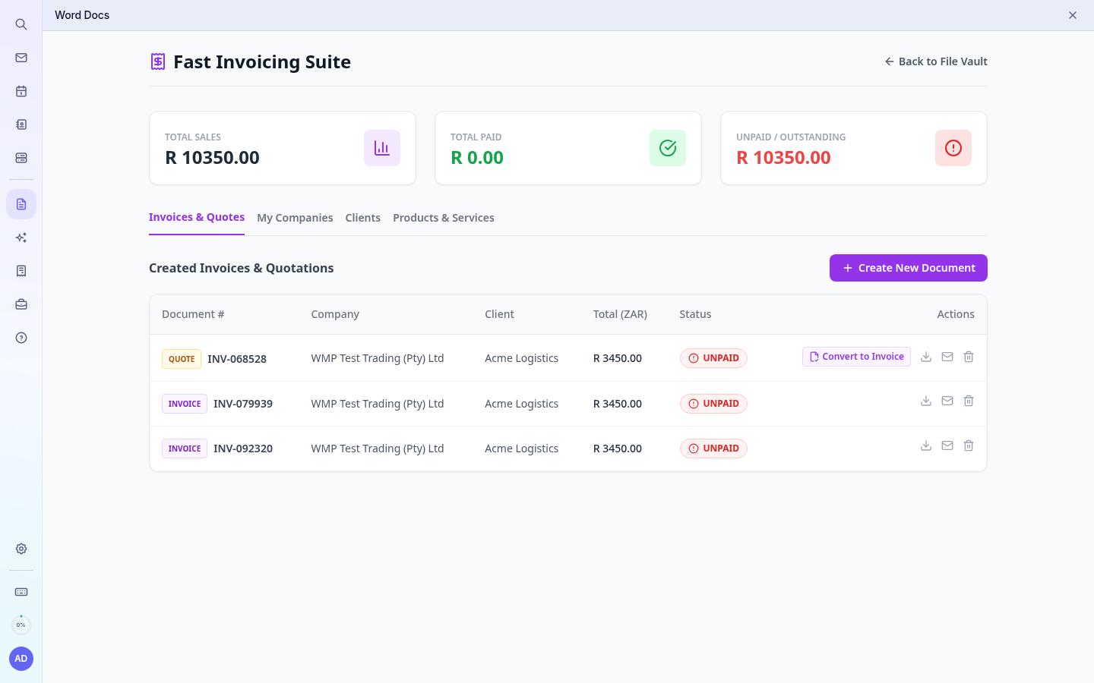This screenshot has width=1094, height=683.
Task: Click the 0% progress indicator
Action: pyautogui.click(x=21, y=625)
